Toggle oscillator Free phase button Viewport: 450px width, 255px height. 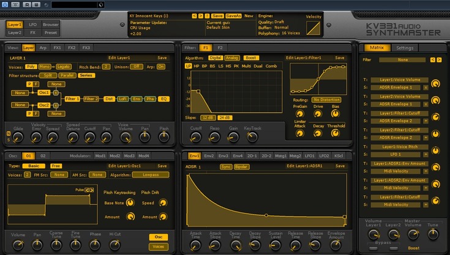[x=56, y=166]
